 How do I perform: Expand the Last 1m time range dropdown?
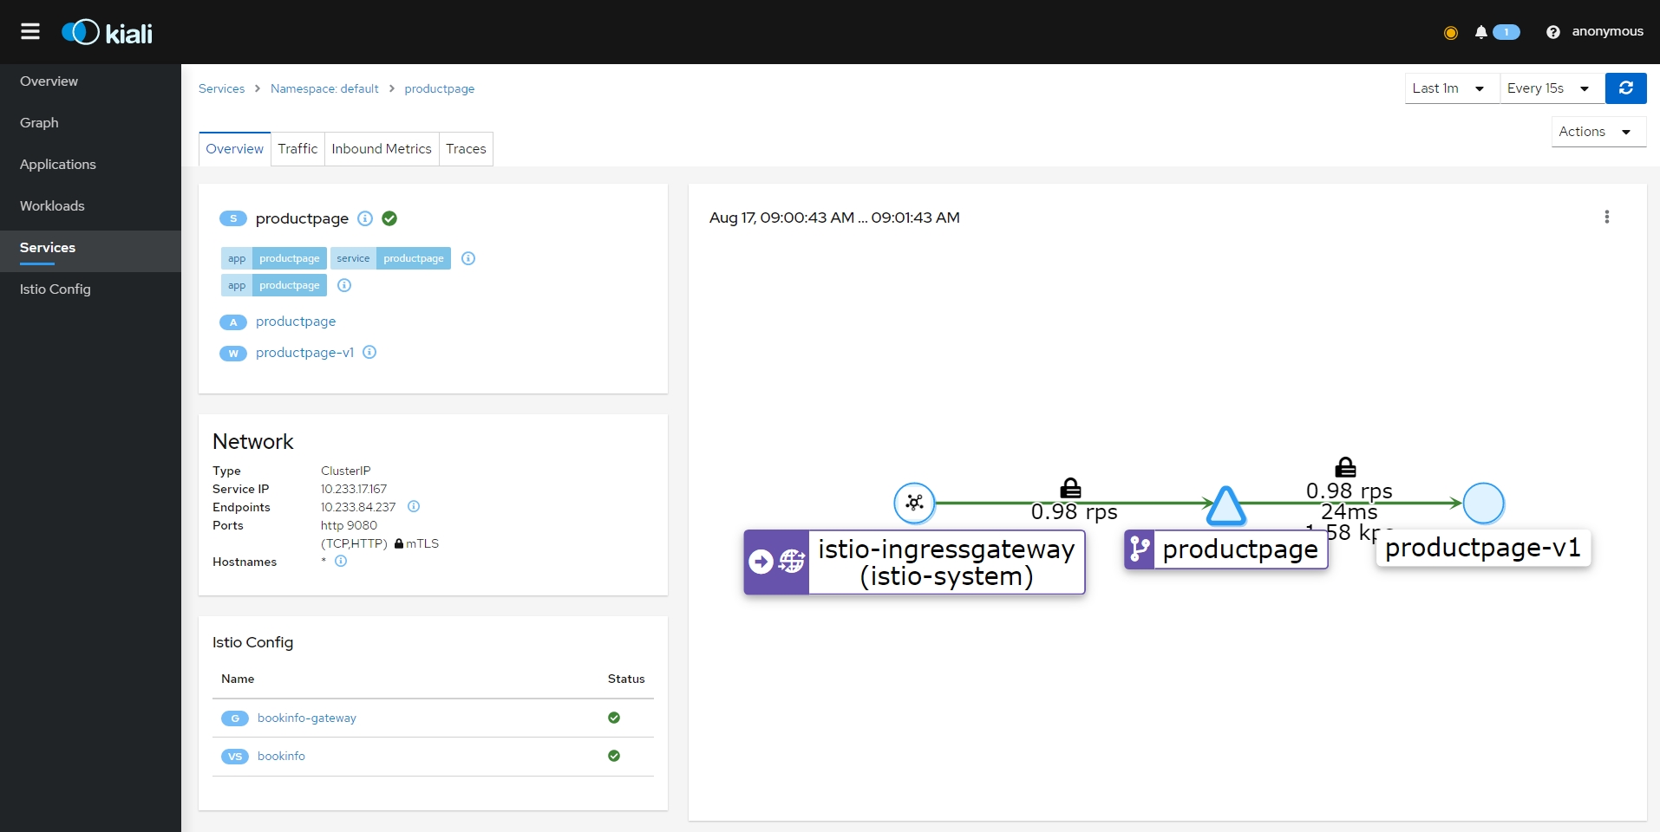click(x=1451, y=88)
